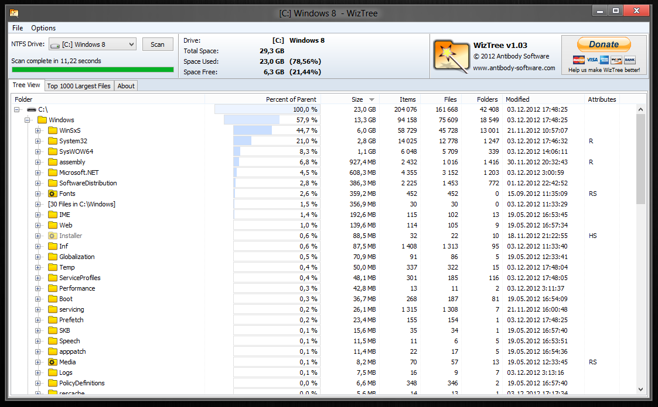Image resolution: width=658 pixels, height=407 pixels.
Task: Open the File menu
Action: [18, 28]
